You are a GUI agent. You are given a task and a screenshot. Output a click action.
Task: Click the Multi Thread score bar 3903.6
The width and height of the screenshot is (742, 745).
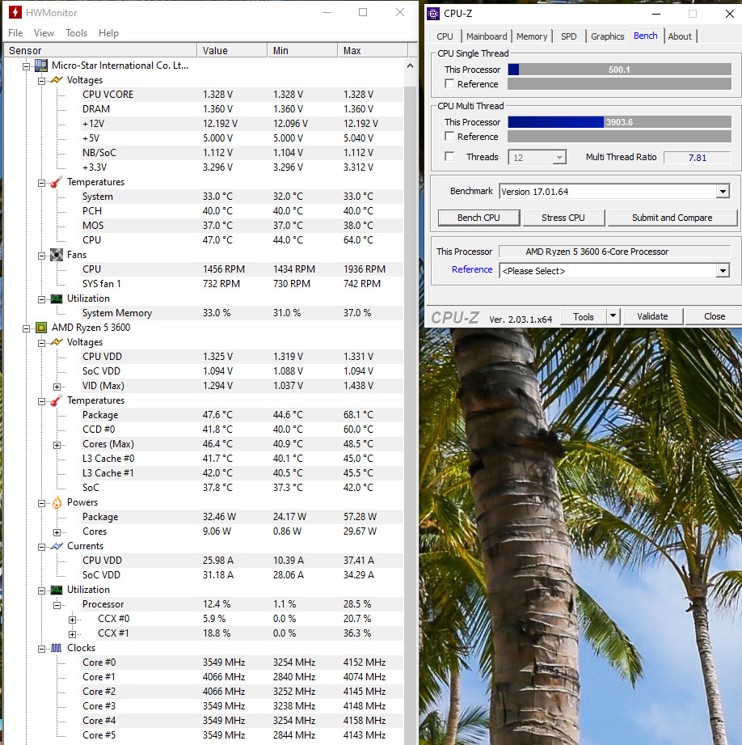(x=619, y=122)
